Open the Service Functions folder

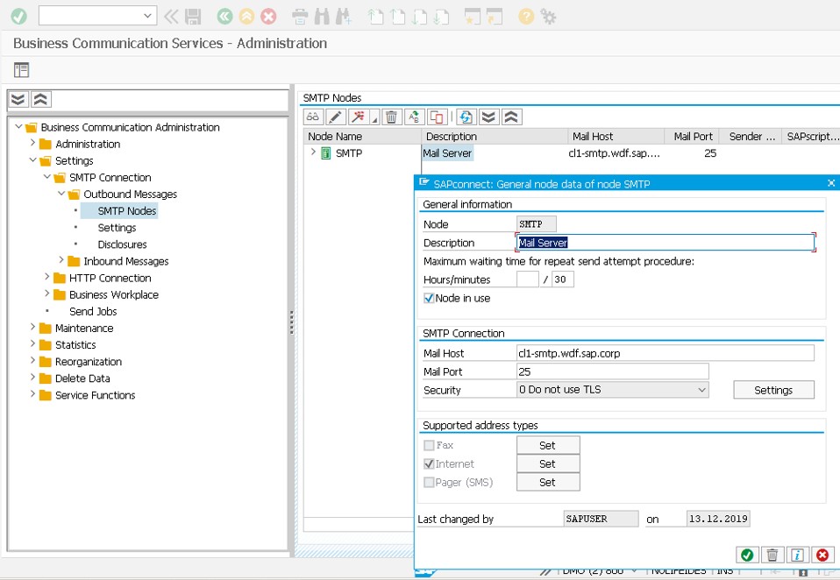[95, 395]
